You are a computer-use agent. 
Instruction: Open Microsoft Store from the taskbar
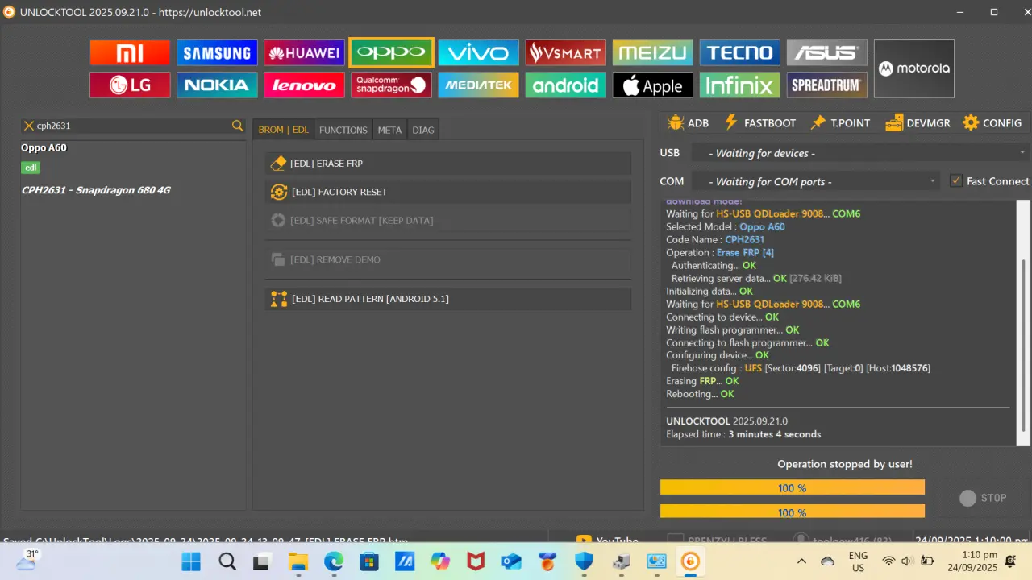coord(369,561)
